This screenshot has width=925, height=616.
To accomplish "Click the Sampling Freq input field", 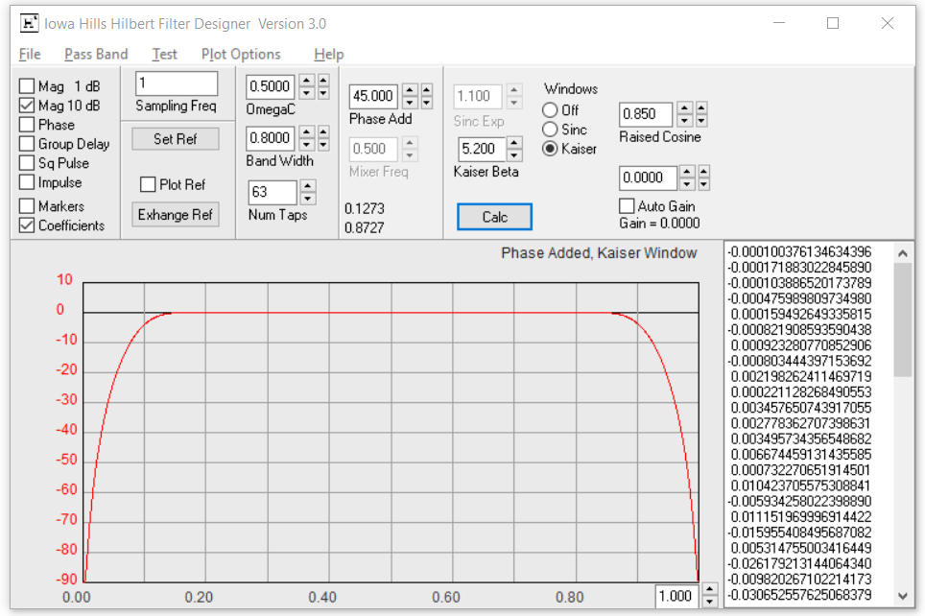I will pos(176,83).
